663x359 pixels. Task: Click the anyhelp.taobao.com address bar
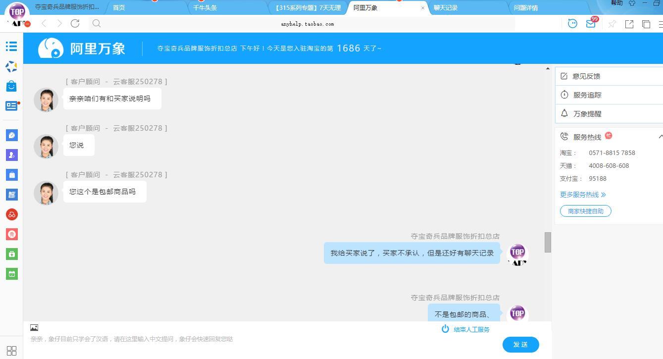[x=307, y=24]
